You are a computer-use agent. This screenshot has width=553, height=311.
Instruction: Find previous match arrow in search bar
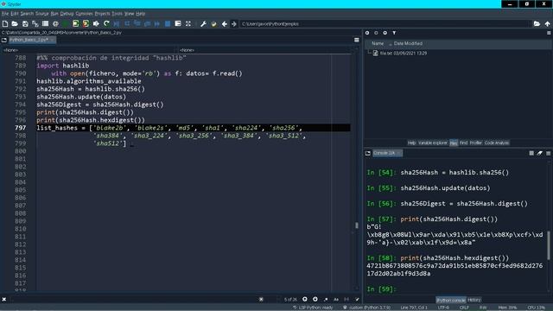(x=305, y=300)
